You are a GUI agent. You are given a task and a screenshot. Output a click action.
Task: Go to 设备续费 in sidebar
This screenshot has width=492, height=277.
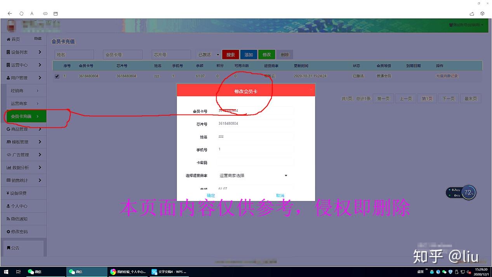tap(23, 193)
